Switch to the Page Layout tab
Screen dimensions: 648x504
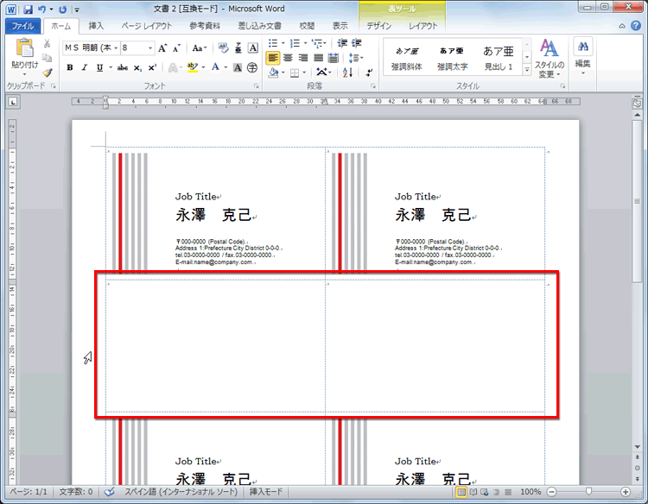(x=146, y=26)
